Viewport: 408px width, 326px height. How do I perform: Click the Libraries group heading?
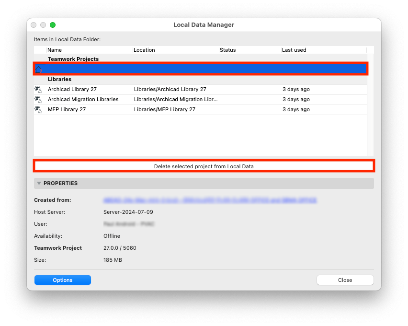coord(59,79)
